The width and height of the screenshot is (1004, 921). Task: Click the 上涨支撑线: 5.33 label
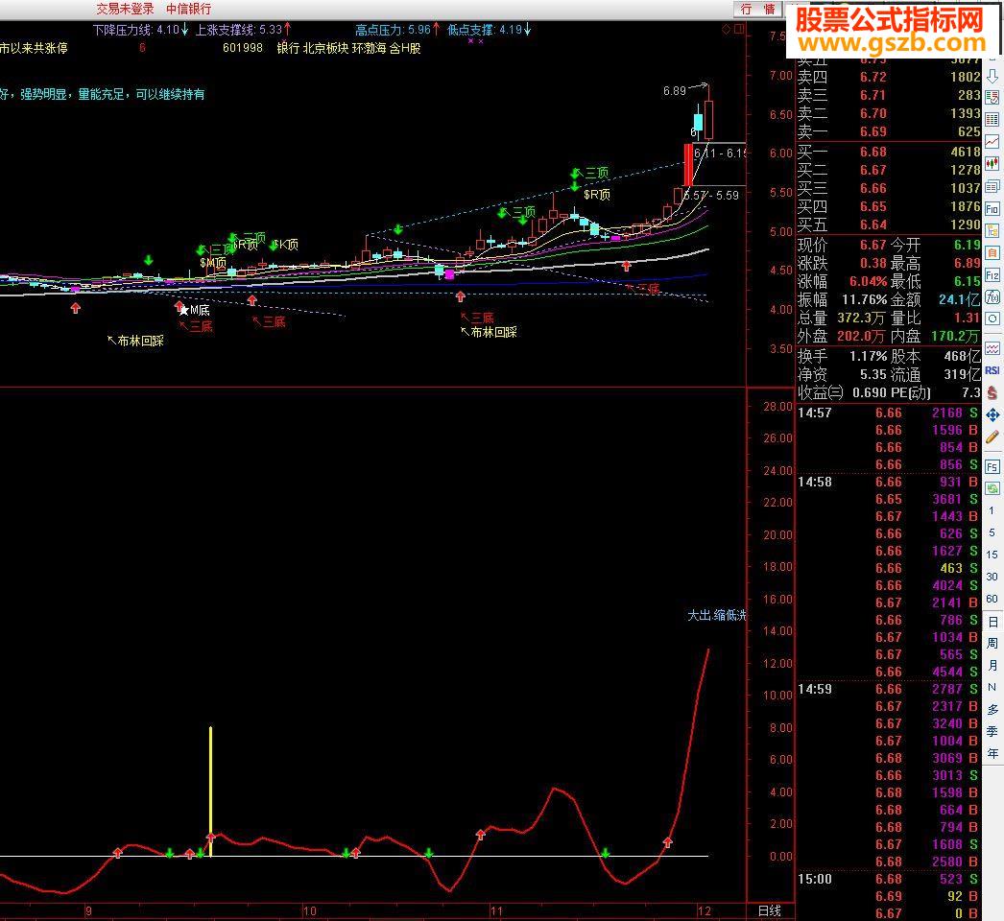coord(243,30)
